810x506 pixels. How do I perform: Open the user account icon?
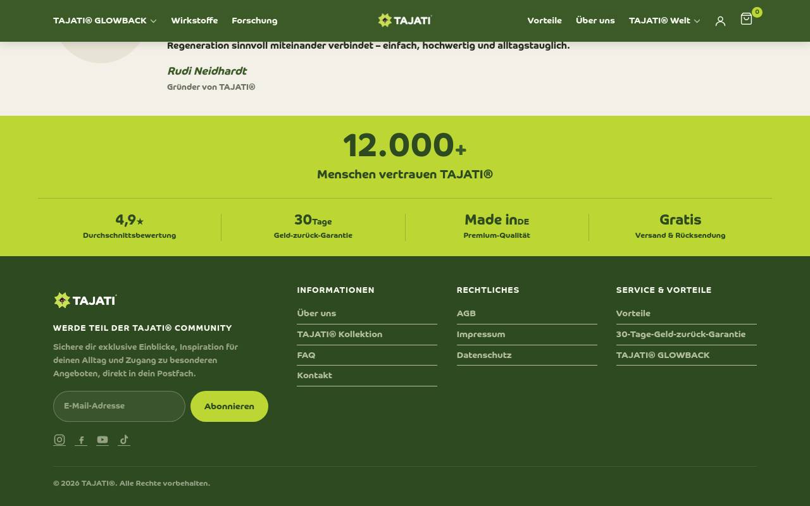(x=720, y=21)
